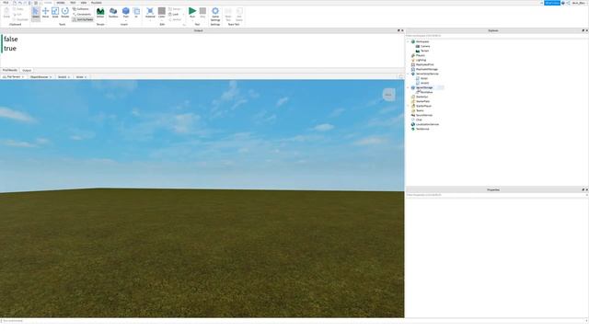Select ReplicatedStorage in Explorer
Screen dimensions: 589x331
pyautogui.click(x=427, y=69)
